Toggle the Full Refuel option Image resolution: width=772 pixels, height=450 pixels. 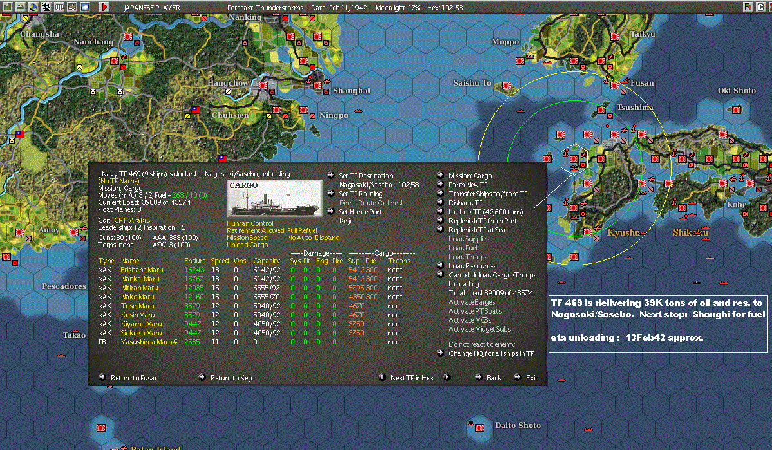point(302,230)
